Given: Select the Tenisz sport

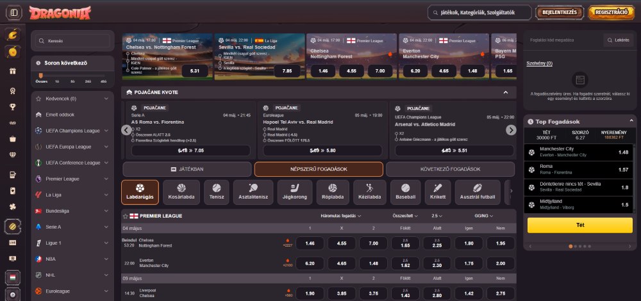Looking at the screenshot, I should pyautogui.click(x=217, y=192).
